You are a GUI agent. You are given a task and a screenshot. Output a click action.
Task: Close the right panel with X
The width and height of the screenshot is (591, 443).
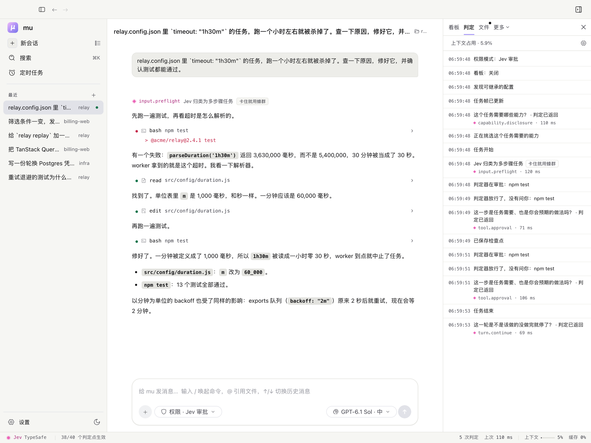tap(584, 27)
